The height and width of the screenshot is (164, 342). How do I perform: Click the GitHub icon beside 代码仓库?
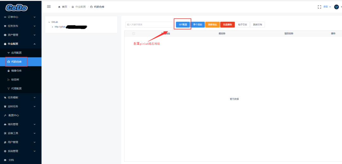9,62
